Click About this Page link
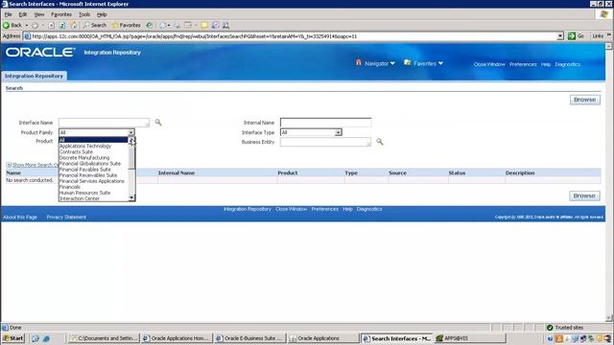Image resolution: width=614 pixels, height=345 pixels. tap(20, 218)
